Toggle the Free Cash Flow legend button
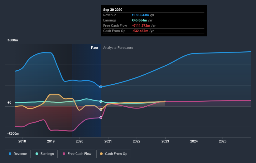This screenshot has height=163, width=256. coord(77,154)
